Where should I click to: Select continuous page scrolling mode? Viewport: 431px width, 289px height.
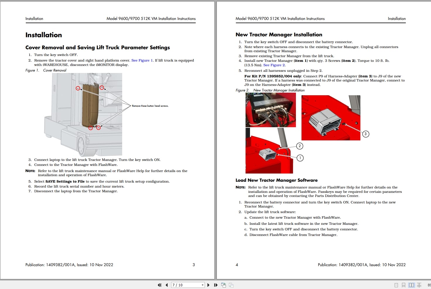(404, 285)
